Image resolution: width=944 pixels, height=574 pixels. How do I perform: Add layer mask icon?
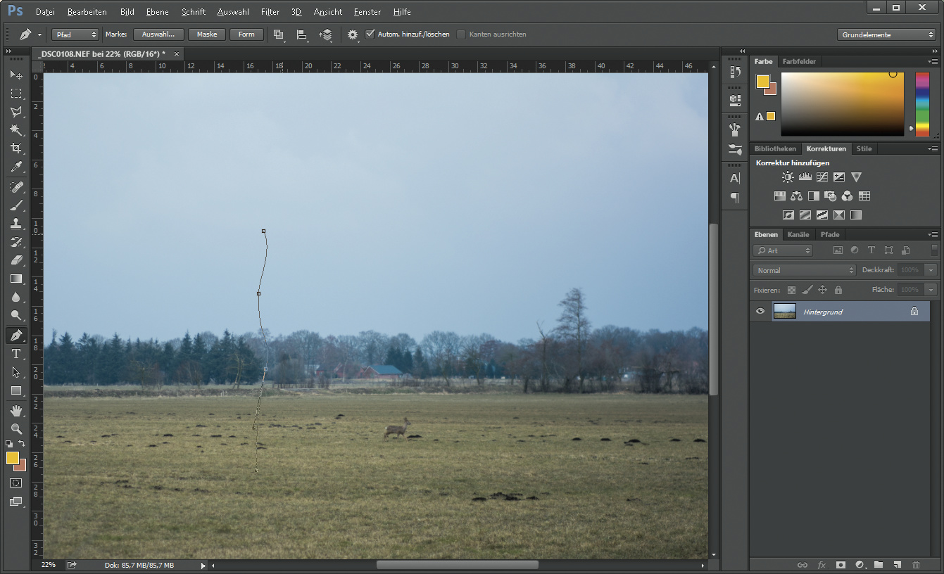pos(840,564)
